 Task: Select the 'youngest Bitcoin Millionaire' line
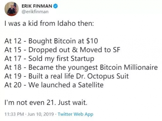(81, 67)
